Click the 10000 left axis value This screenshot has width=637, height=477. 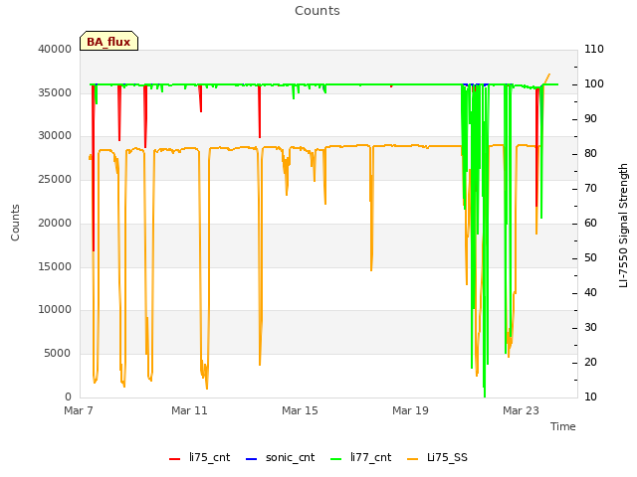point(55,309)
